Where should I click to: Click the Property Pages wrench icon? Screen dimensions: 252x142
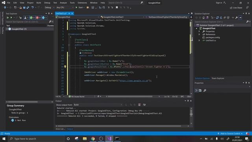point(205,90)
